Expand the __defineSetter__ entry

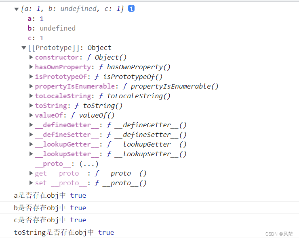coord(31,134)
